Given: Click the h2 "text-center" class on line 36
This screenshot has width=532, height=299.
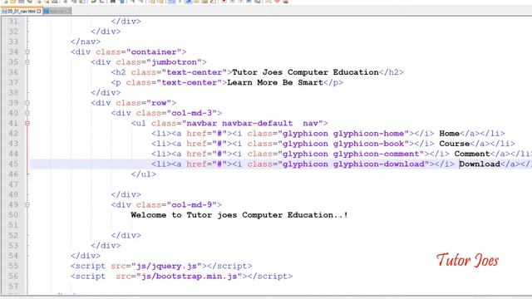Looking at the screenshot, I should pos(194,72).
